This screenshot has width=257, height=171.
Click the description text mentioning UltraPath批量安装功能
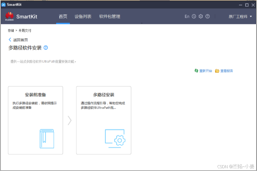tap(43, 61)
